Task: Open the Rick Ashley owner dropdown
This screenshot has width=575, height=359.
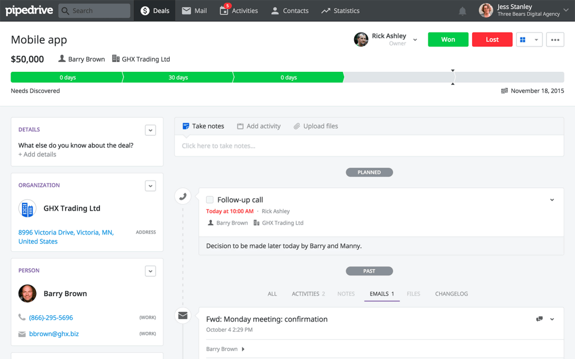Action: (415, 39)
